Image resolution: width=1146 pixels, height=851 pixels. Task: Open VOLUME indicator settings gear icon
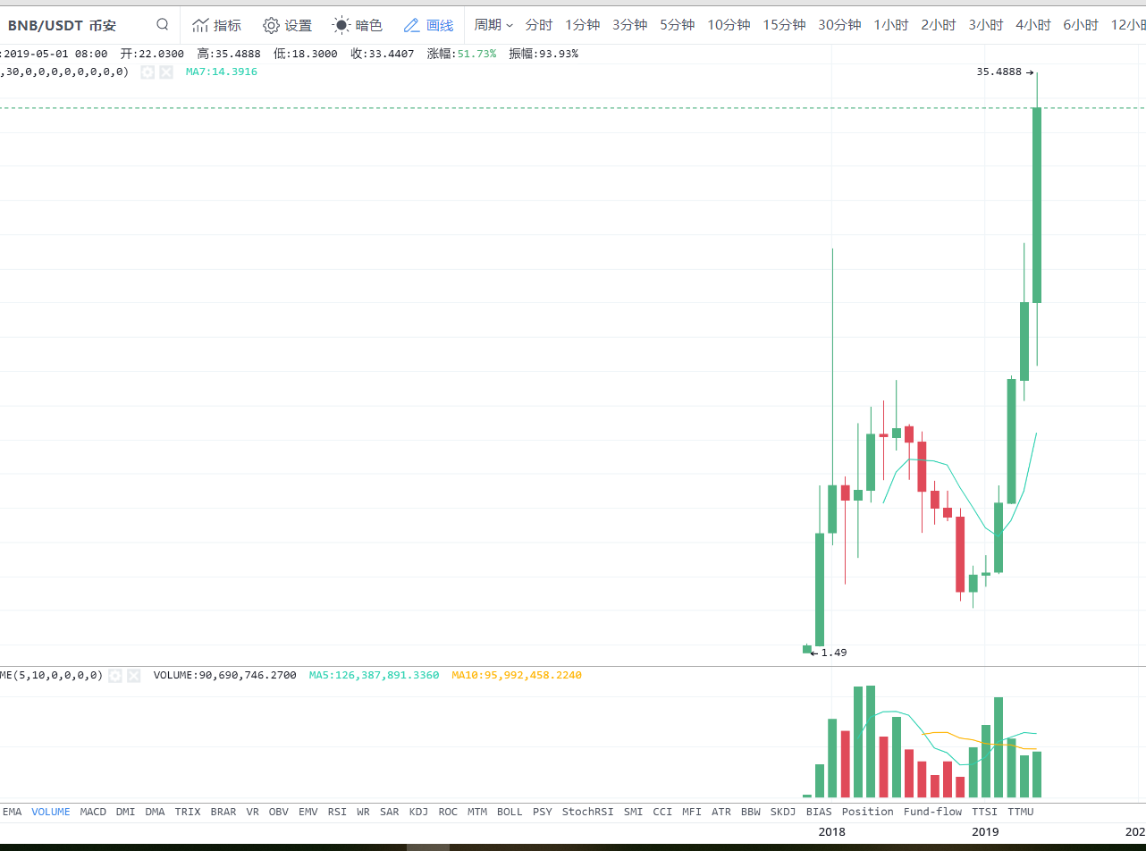pyautogui.click(x=114, y=676)
